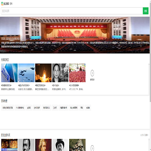Click the circular next arrow beside trending thumbnails
This screenshot has width=151, height=151.
92,73
